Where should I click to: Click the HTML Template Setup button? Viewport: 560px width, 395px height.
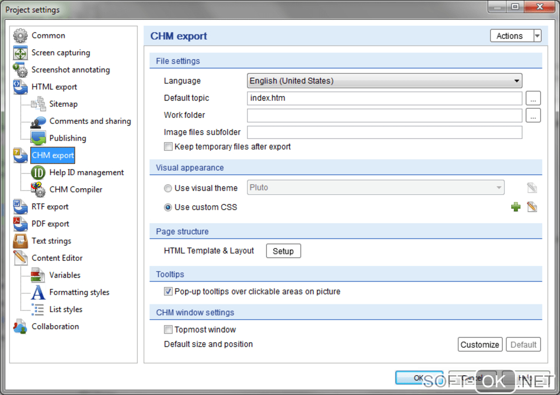(283, 251)
